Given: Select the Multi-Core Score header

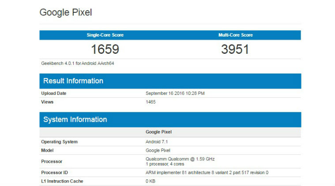Looking at the screenshot, I should tap(235, 35).
